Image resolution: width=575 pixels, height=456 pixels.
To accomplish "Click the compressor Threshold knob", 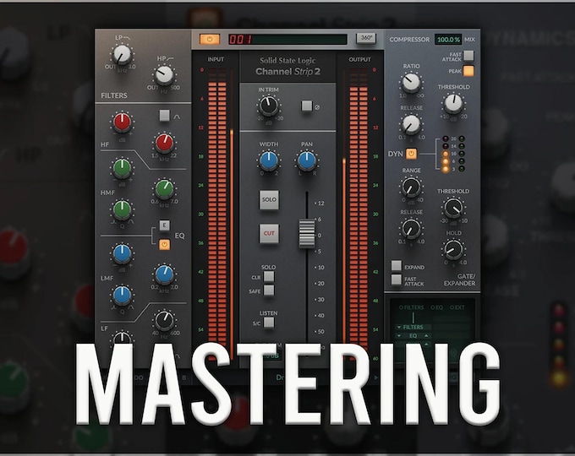I will (453, 103).
